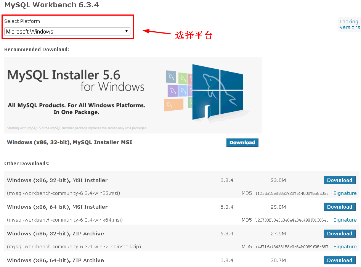Click the 'Other Downloads:' label
Image resolution: width=361 pixels, height=267 pixels.
[27, 163]
